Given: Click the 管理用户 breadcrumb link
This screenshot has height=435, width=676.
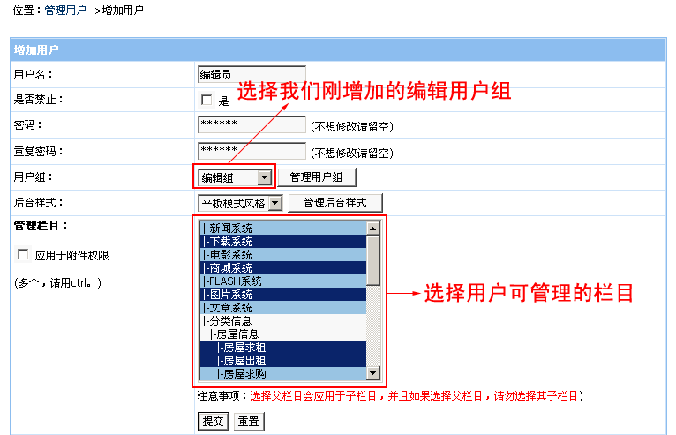Looking at the screenshot, I should pyautogui.click(x=66, y=10).
